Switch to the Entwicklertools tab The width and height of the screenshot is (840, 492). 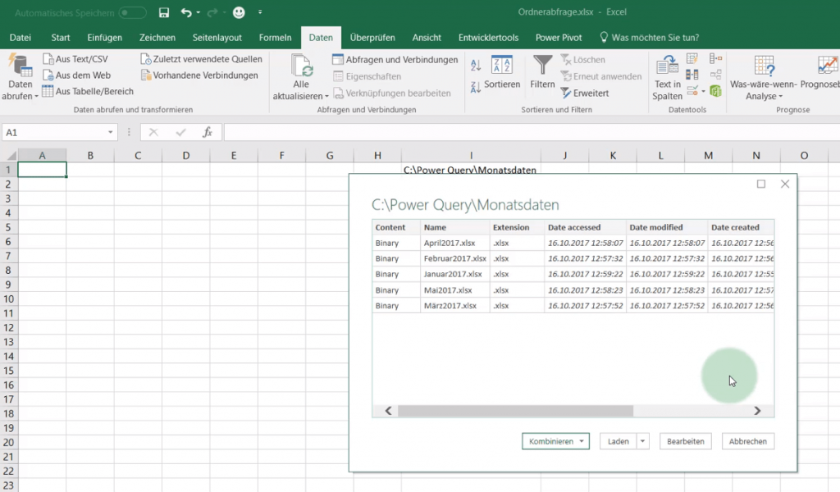point(489,38)
